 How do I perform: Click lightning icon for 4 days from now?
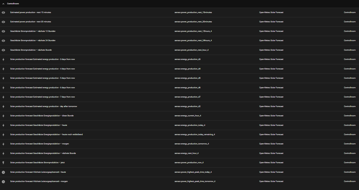(3, 69)
